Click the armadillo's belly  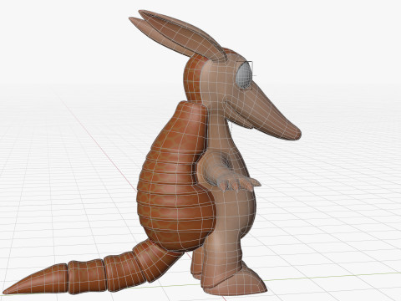click(x=236, y=207)
